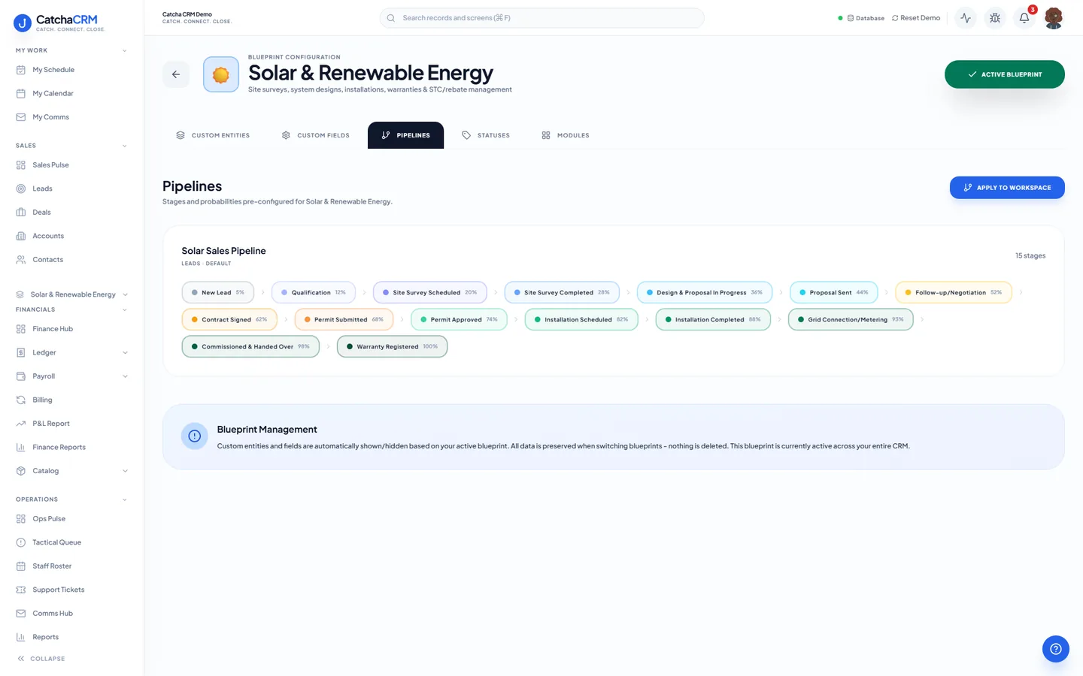Viewport: 1083px width, 676px height.
Task: Open Sales Pulse in sidebar
Action: [x=72, y=165]
